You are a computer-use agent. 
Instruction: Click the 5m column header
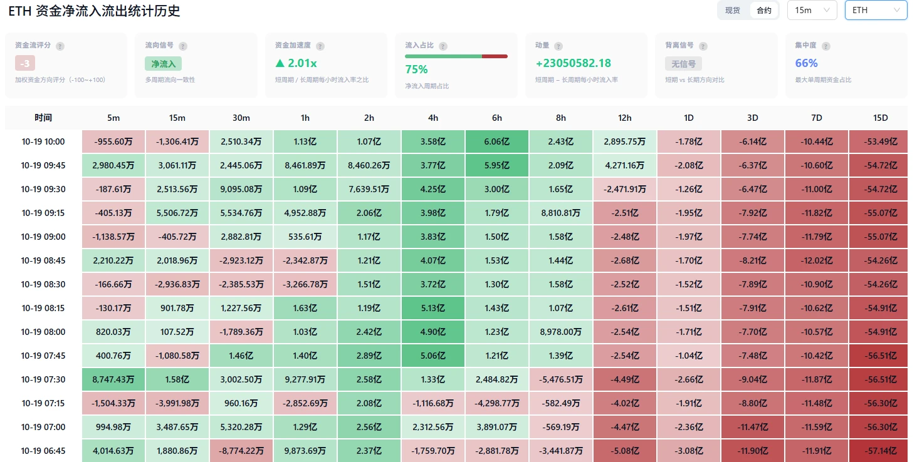[113, 118]
